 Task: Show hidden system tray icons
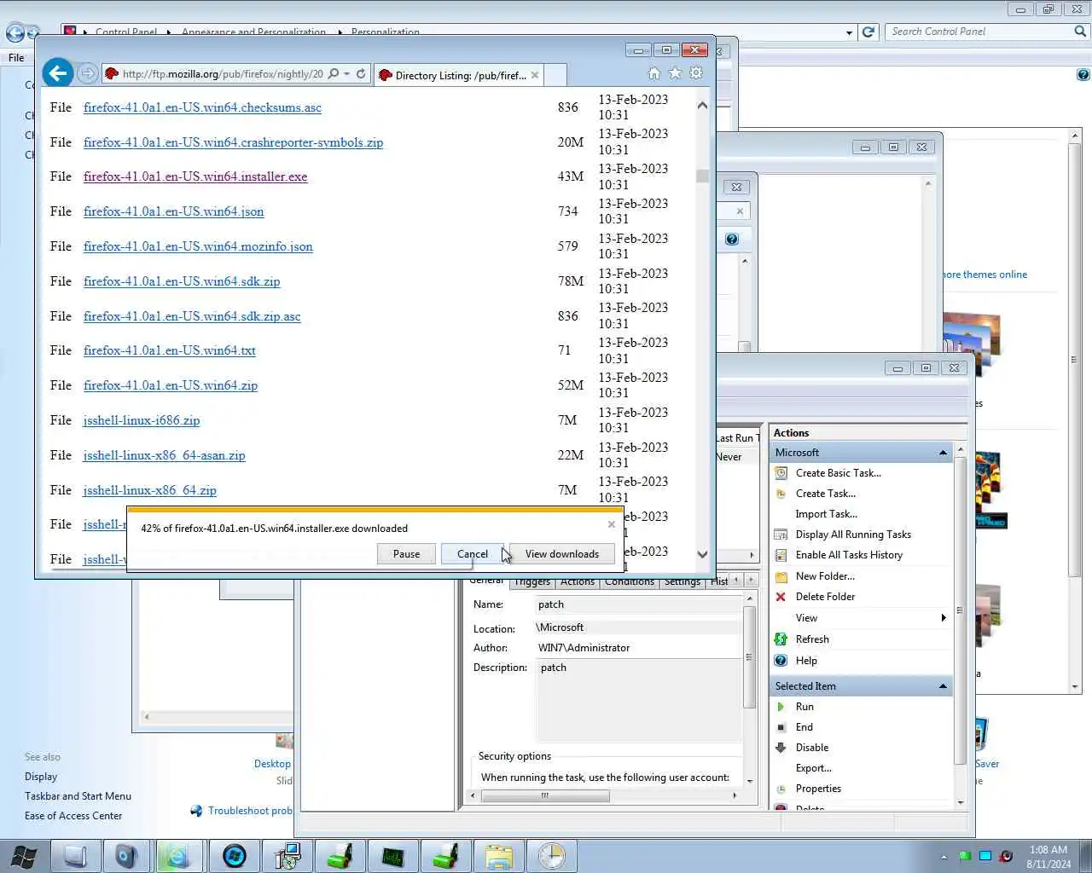coord(944,857)
